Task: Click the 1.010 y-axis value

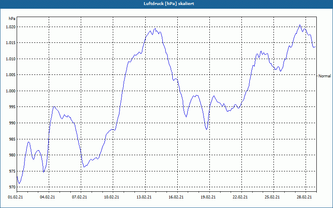Action: [x=11, y=59]
